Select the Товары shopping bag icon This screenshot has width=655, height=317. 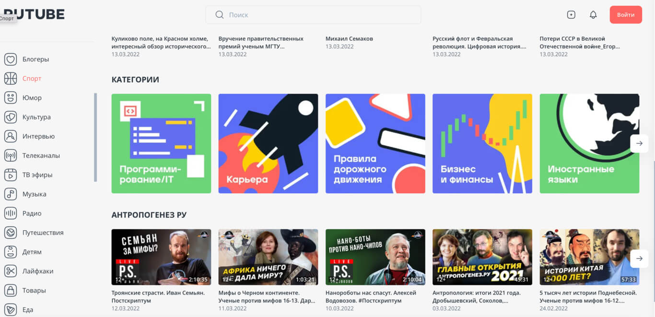[x=11, y=290]
